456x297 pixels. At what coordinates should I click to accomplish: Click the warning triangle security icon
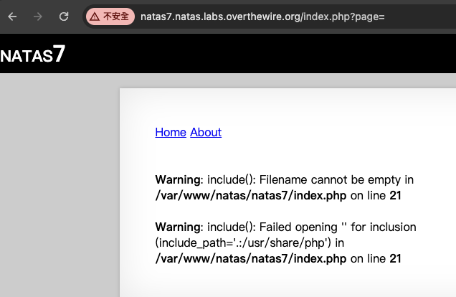pyautogui.click(x=94, y=16)
